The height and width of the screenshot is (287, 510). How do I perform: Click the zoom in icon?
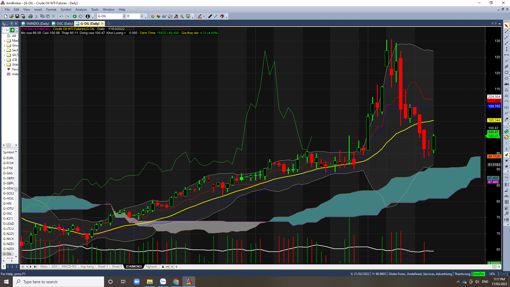[x=506, y=132]
